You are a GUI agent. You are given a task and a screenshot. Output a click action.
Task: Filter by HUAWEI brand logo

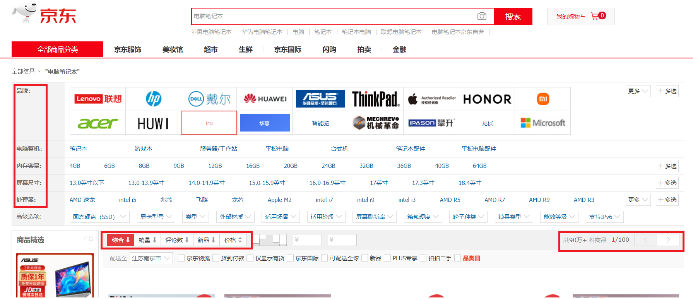(x=265, y=99)
